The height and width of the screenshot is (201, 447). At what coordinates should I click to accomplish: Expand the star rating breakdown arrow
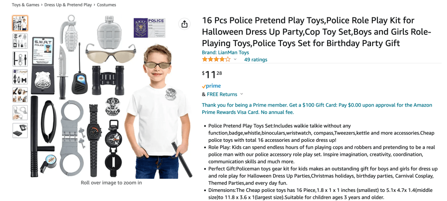[x=235, y=60]
